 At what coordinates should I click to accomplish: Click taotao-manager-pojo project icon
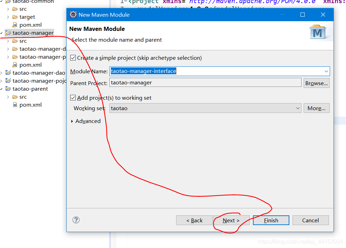pyautogui.click(x=8, y=81)
